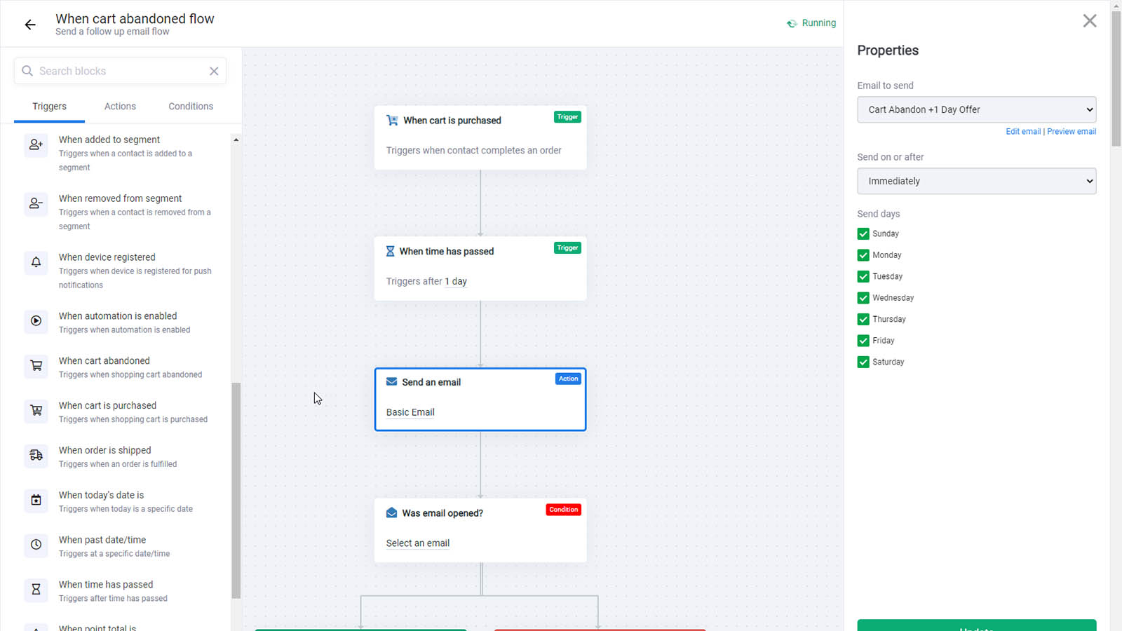The image size is (1122, 631).
Task: Select the Was email opened condition block
Action: (480, 530)
